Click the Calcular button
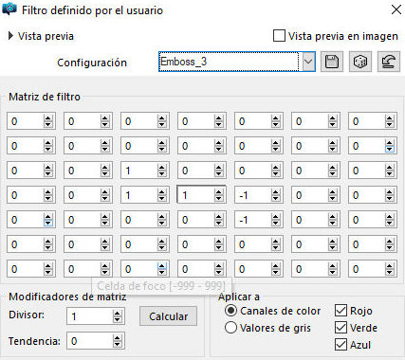The width and height of the screenshot is (405, 360). tap(168, 316)
